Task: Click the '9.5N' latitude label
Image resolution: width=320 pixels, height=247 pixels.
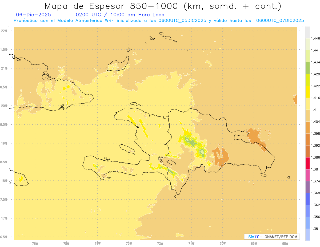Action: [x=4, y=124]
